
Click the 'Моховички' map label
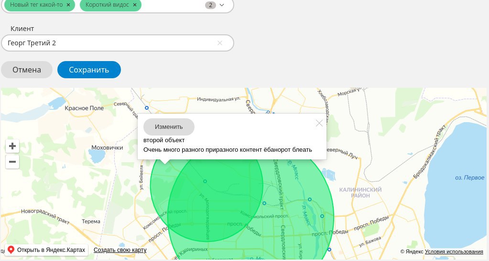click(107, 147)
